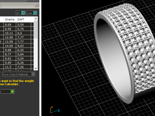Select the 5,54 DWT cell
This screenshot has height=116, width=155.
point(23,58)
